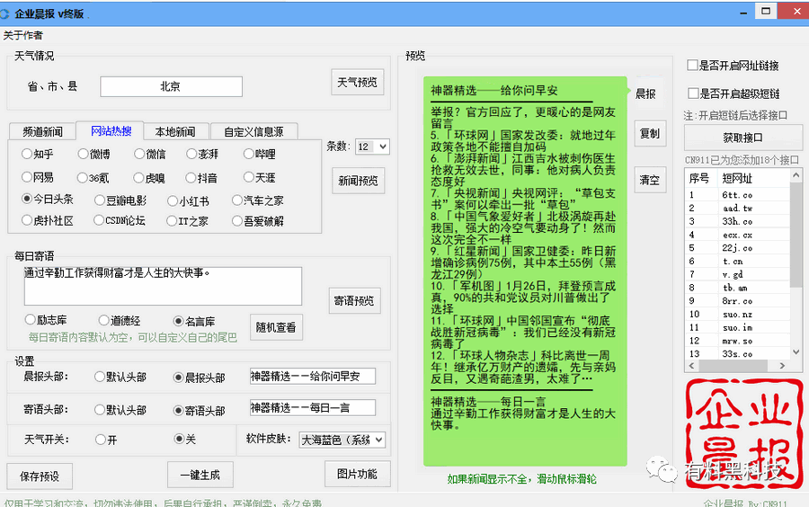This screenshot has height=507, width=809.
Task: Select the 励志库 radio option
Action: [30, 320]
